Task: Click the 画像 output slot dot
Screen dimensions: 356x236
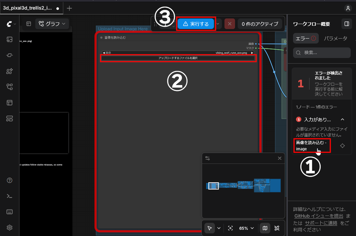Action: click(x=256, y=44)
